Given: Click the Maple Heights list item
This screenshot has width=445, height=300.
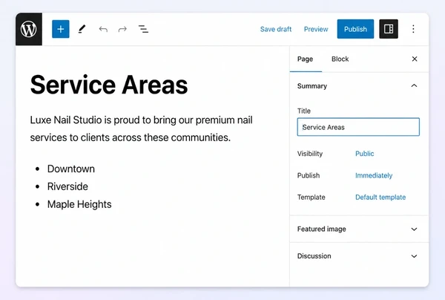Looking at the screenshot, I should [x=79, y=204].
